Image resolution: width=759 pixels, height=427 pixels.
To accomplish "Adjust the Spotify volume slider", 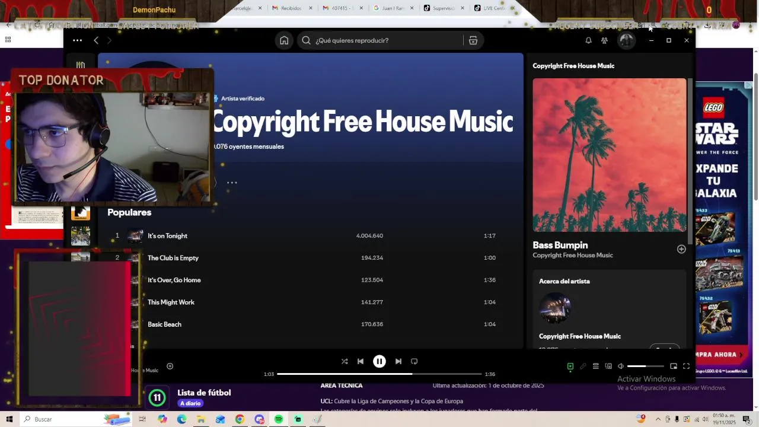I will tap(645, 367).
